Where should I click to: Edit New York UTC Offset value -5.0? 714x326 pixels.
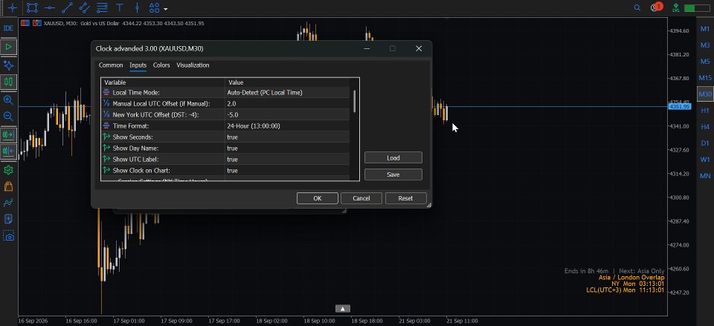click(x=288, y=114)
